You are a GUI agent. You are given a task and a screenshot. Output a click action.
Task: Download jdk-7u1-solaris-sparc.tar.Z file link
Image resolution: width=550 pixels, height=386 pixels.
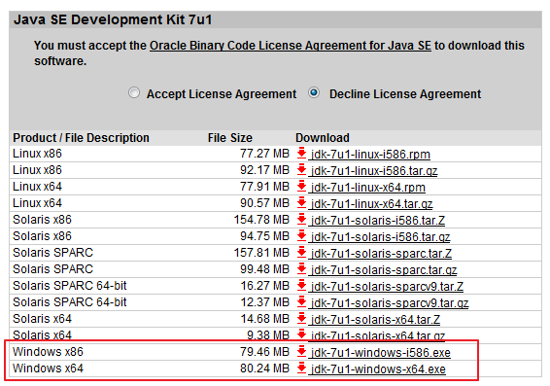click(381, 254)
